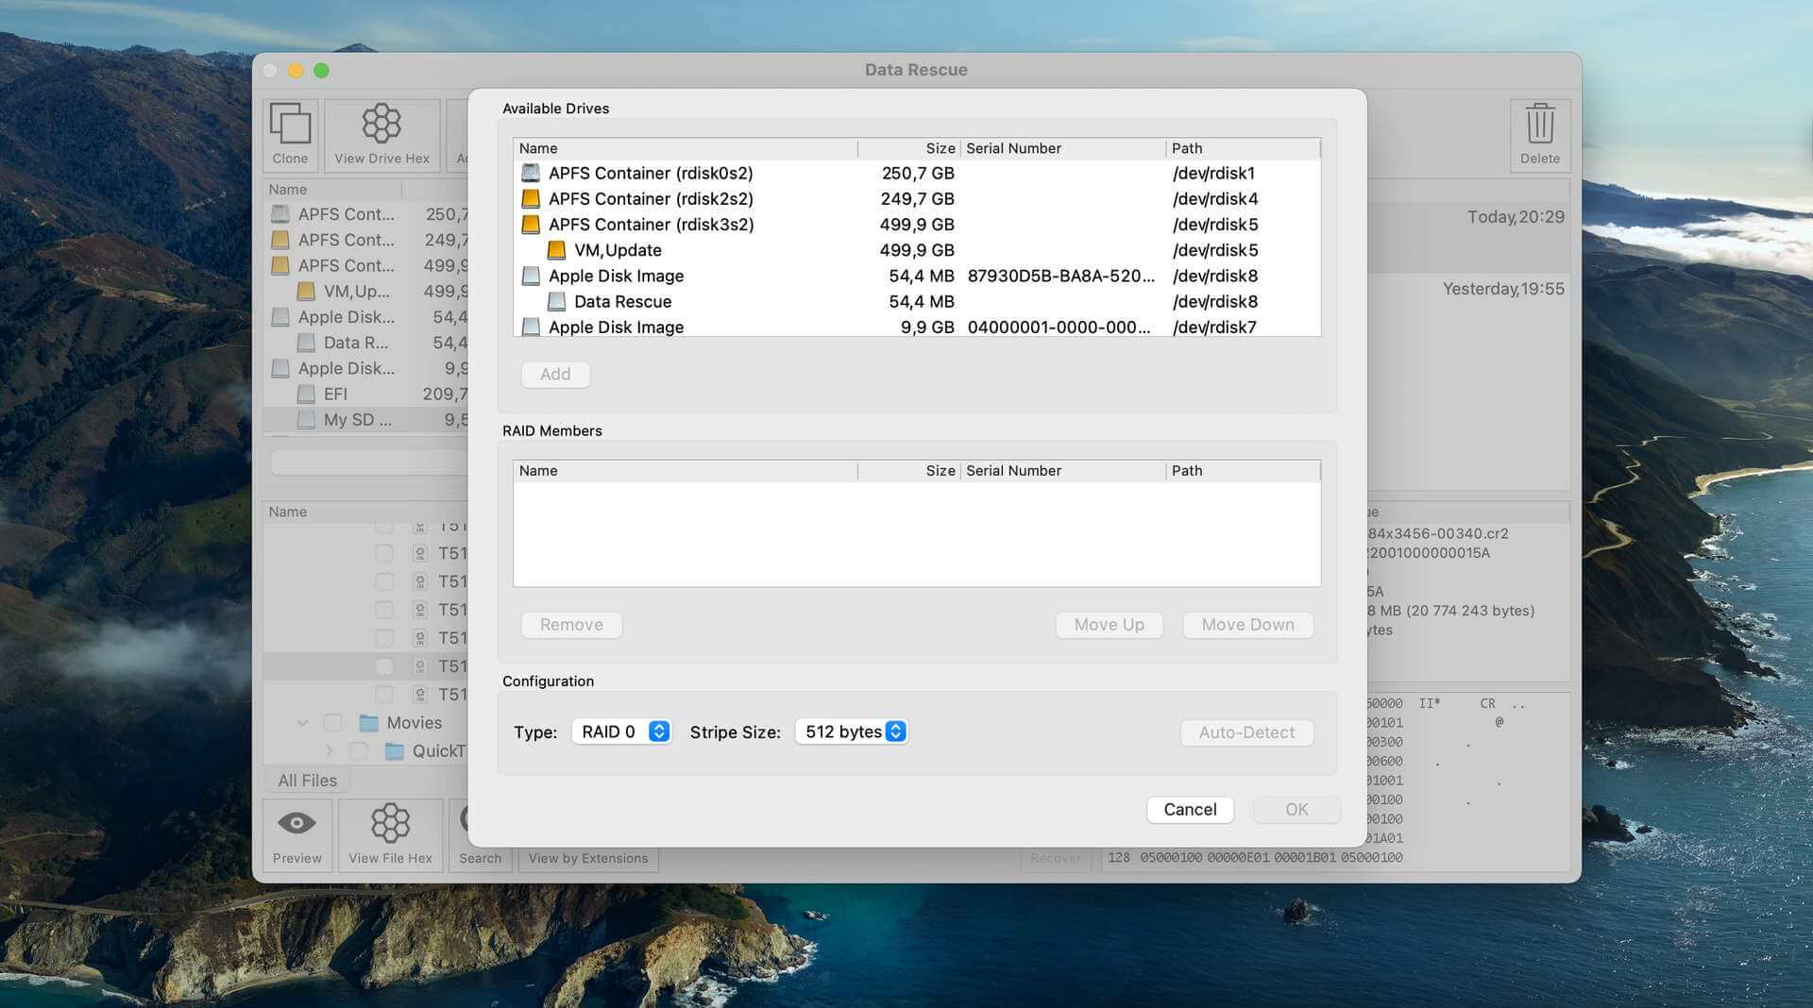1813x1008 pixels.
Task: Click RAID Members Name column header
Action: click(x=686, y=471)
